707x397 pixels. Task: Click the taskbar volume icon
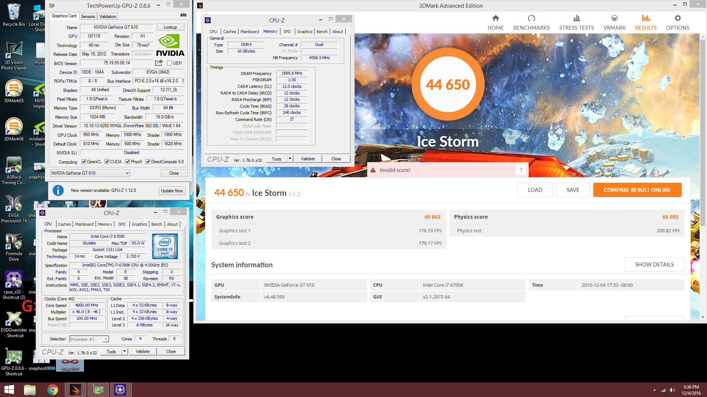coord(672,390)
